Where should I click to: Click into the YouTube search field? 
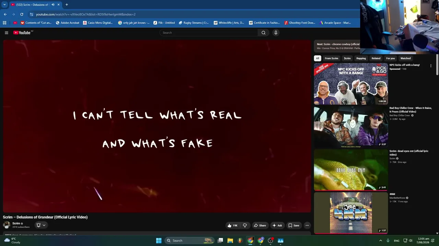point(209,33)
